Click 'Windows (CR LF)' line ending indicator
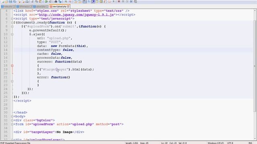 pyautogui.click(x=216, y=143)
